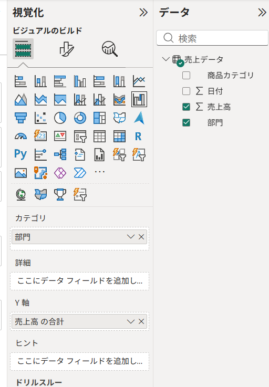Image resolution: width=269 pixels, height=387 pixels.
Task: Choose the clustered column chart visual
Action: pos(80,81)
